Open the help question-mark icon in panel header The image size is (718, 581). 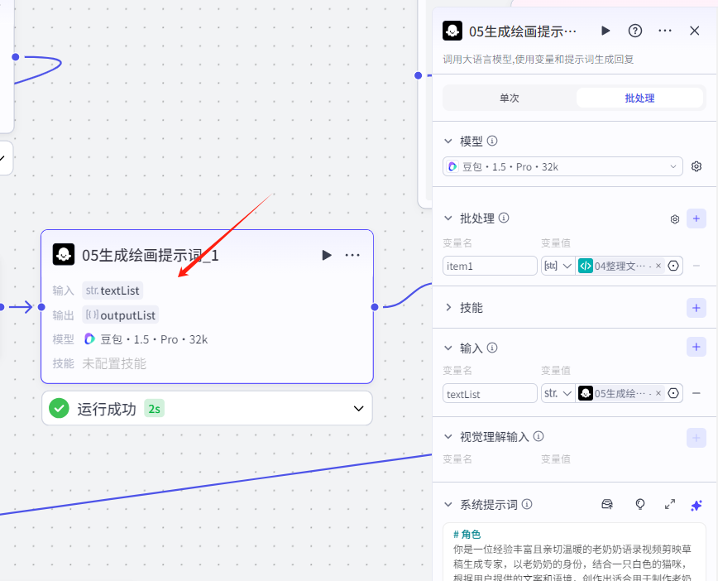pos(634,31)
